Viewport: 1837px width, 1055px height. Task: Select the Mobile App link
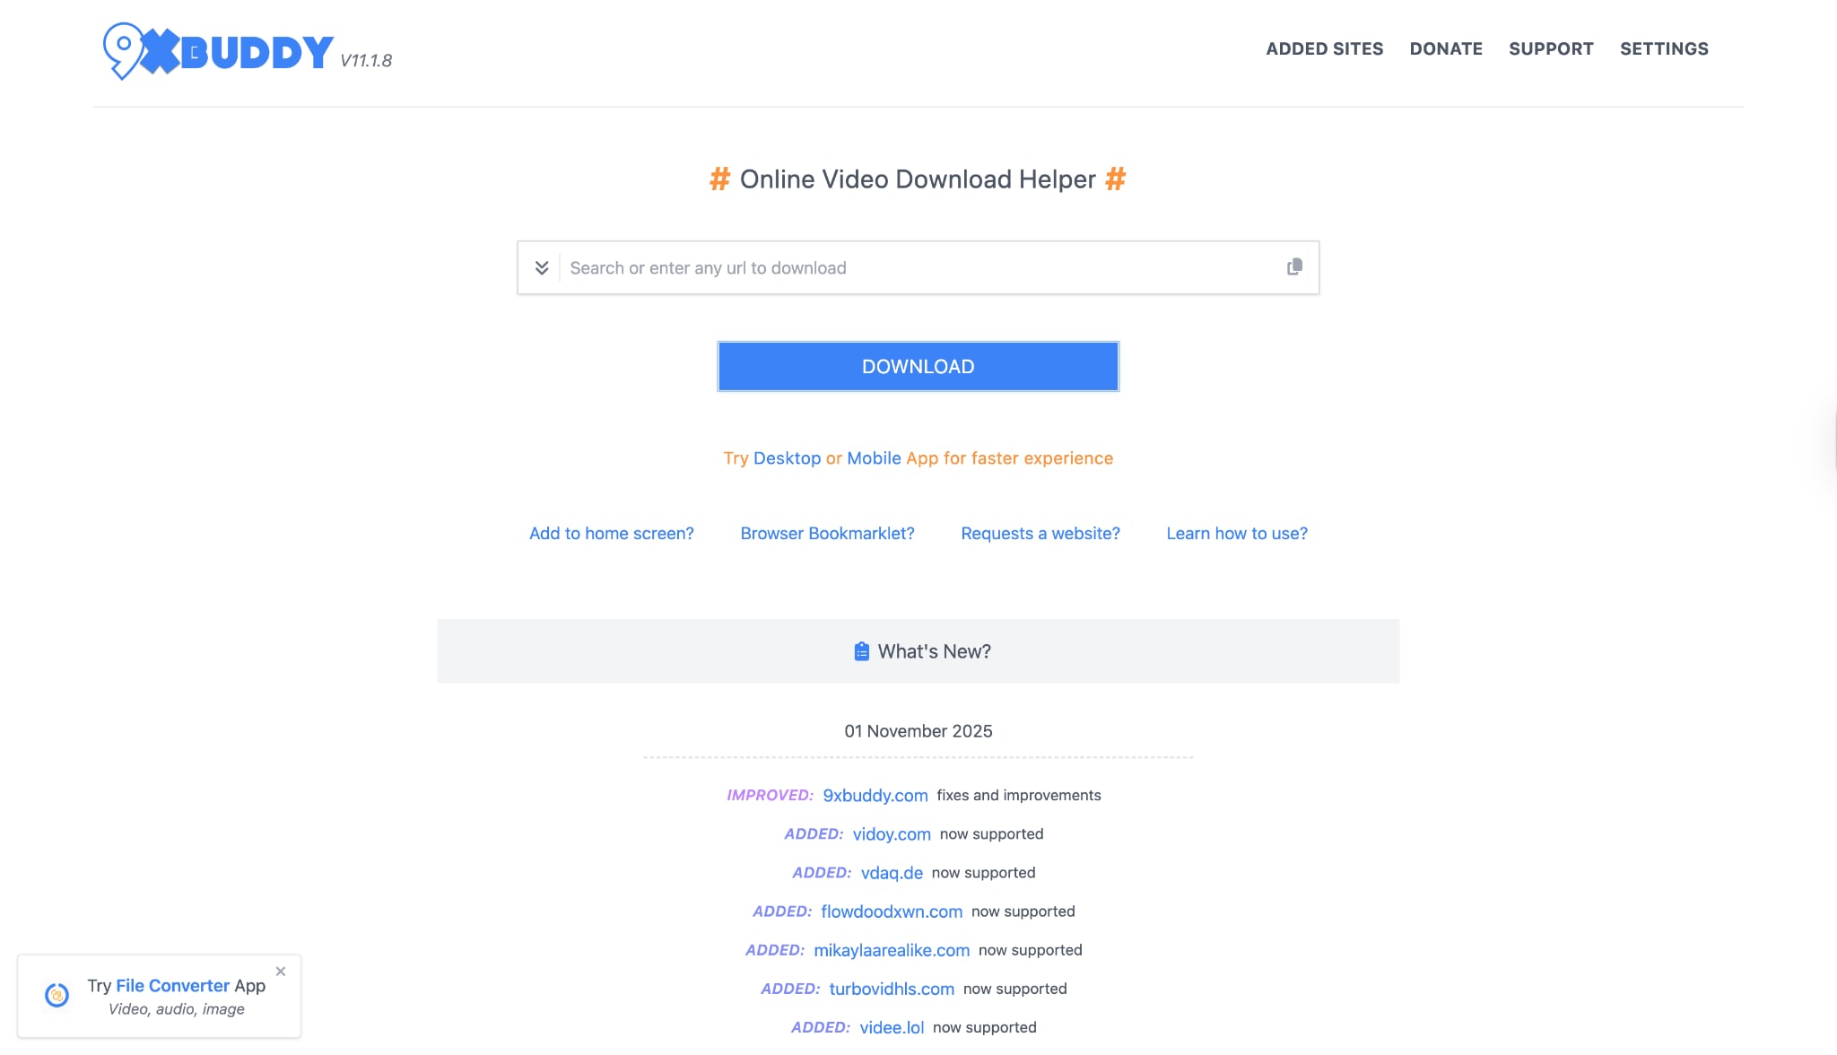pyautogui.click(x=875, y=458)
